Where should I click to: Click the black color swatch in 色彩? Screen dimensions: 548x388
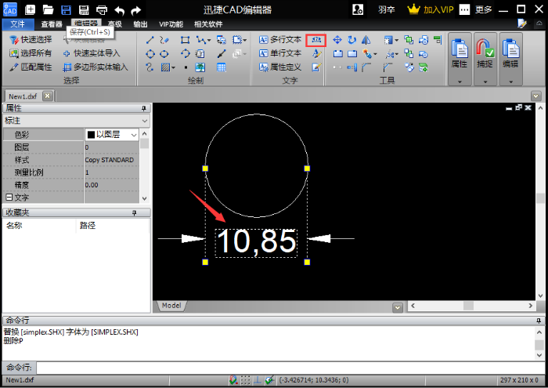tap(92, 135)
